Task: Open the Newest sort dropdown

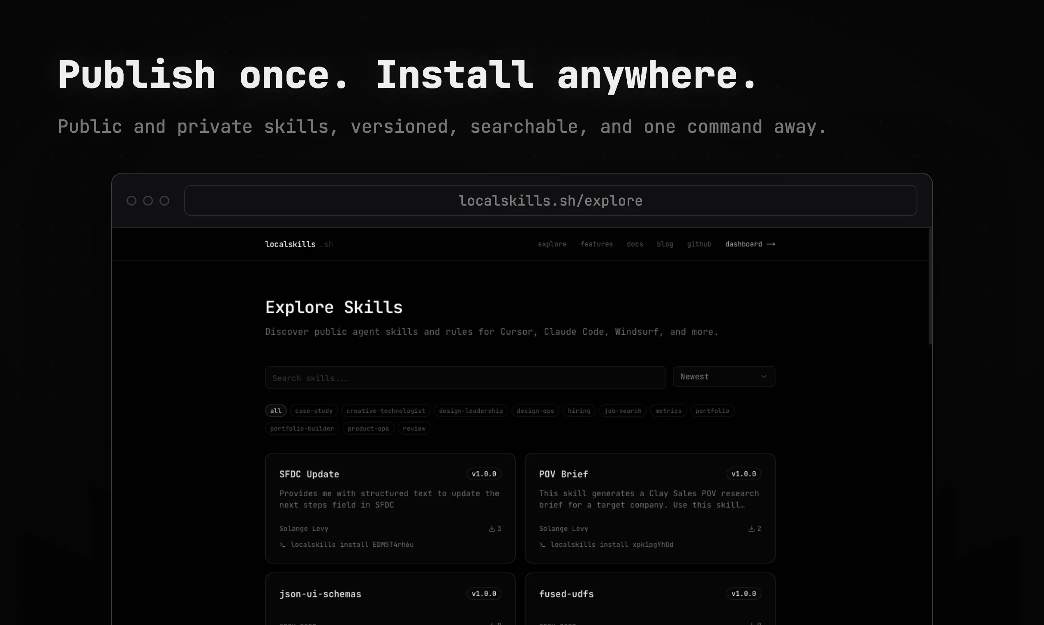Action: click(724, 377)
